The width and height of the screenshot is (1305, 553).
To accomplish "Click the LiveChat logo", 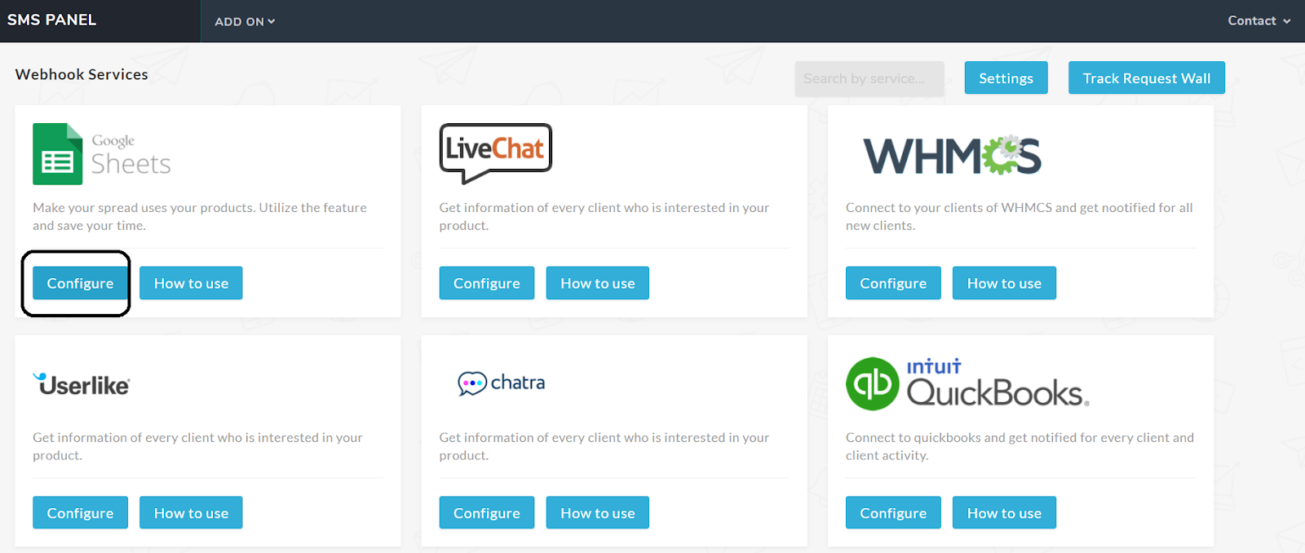I will coord(496,153).
